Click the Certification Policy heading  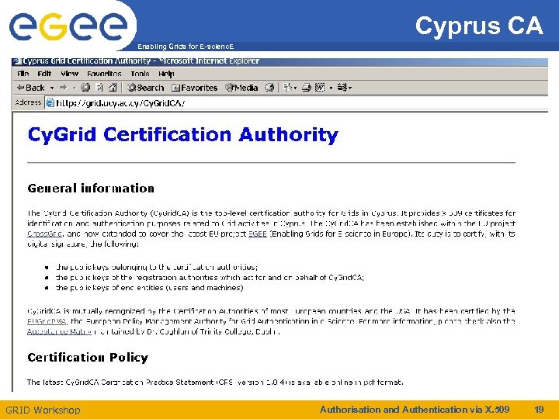click(x=88, y=358)
